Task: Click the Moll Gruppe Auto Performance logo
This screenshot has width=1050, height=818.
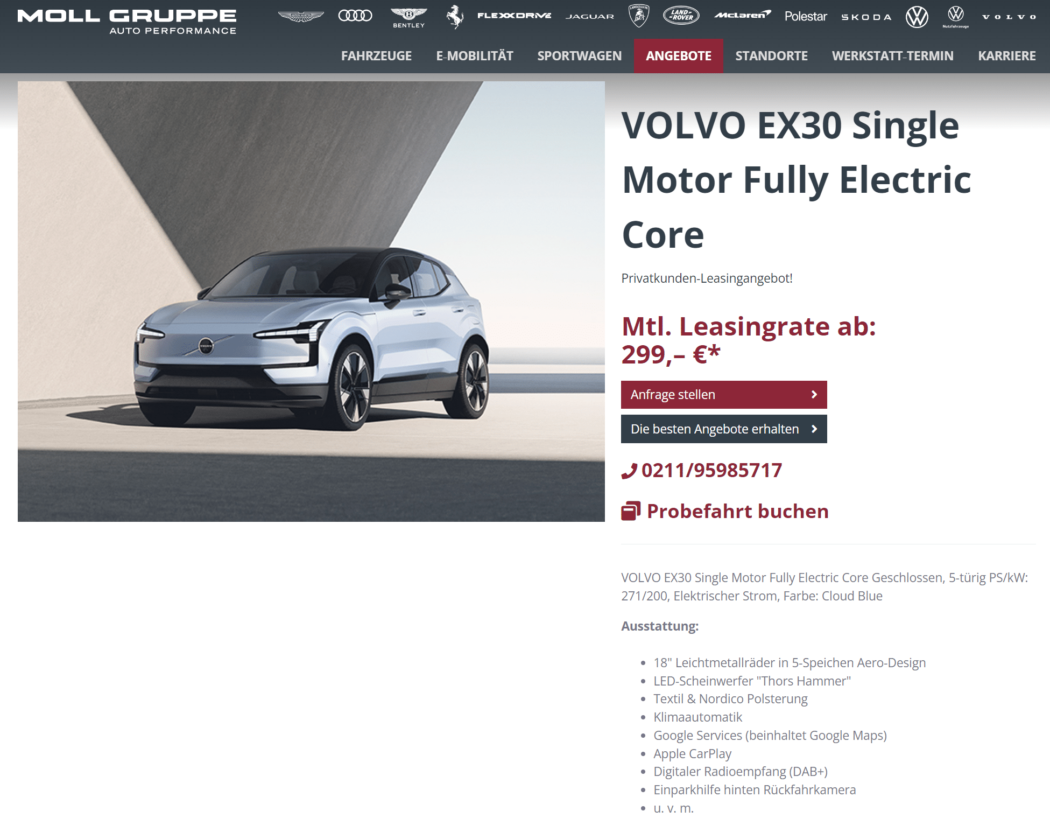Action: [x=127, y=22]
